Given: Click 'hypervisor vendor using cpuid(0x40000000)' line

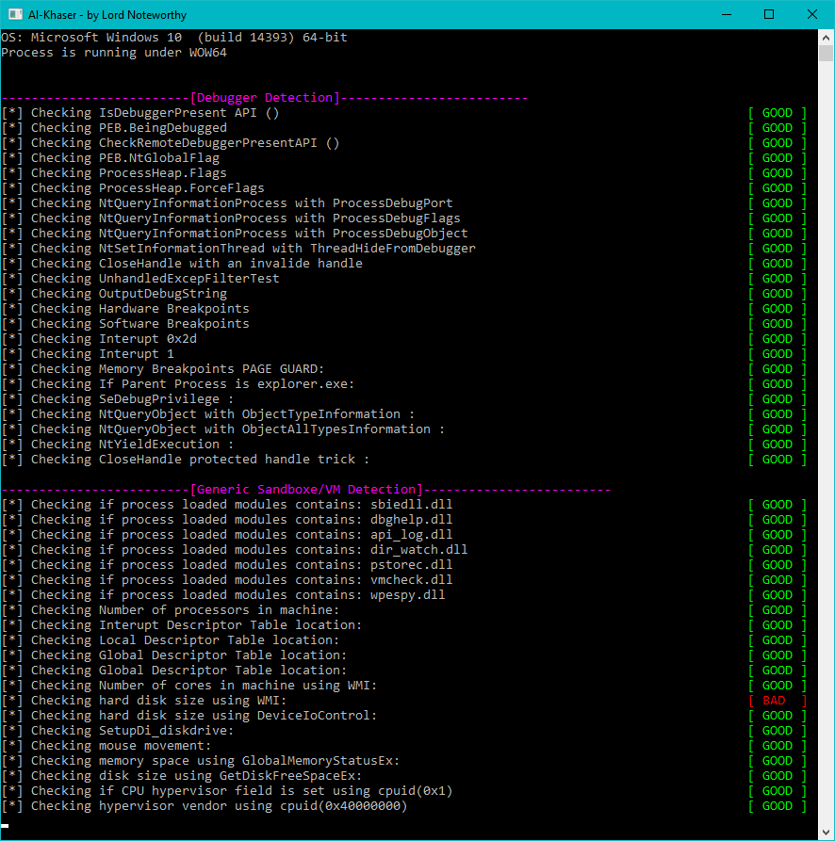Looking at the screenshot, I should 205,805.
